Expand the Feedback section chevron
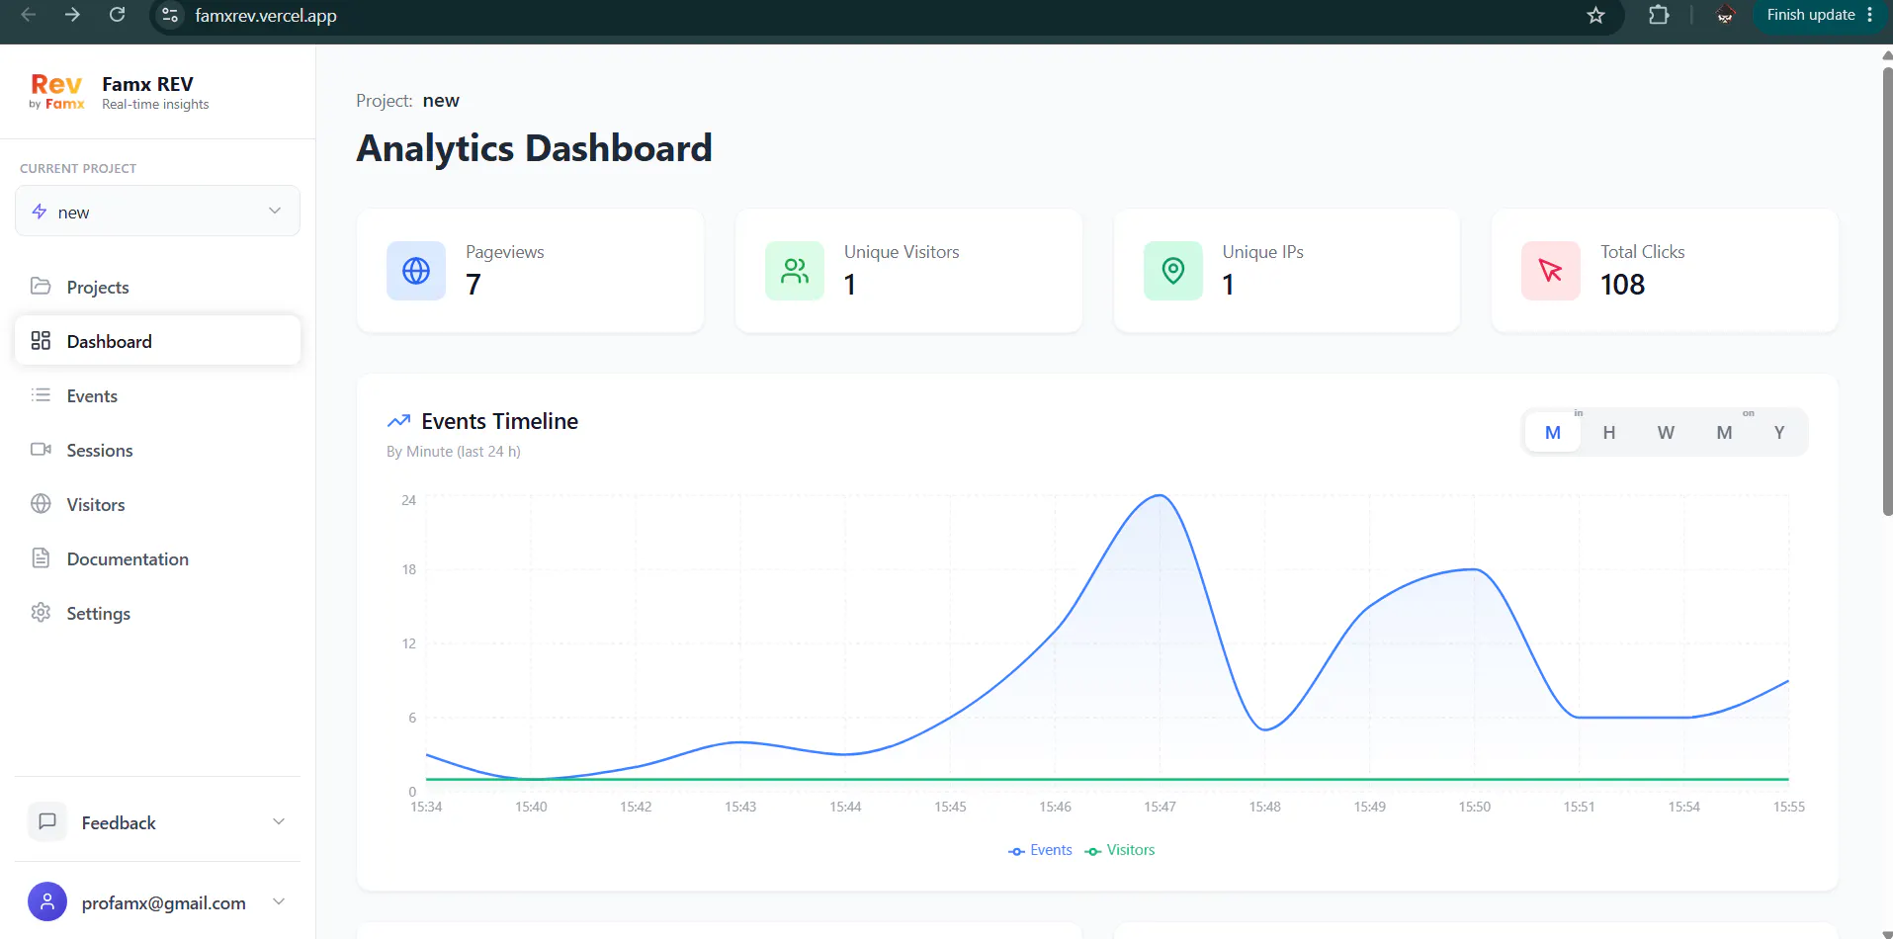 pos(279,821)
